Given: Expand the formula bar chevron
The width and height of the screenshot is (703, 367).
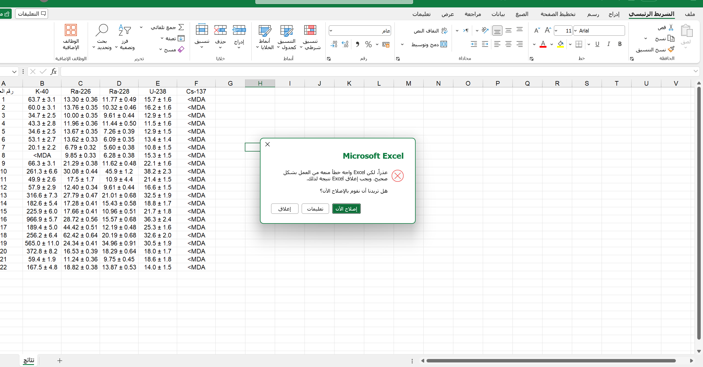Looking at the screenshot, I should (696, 71).
